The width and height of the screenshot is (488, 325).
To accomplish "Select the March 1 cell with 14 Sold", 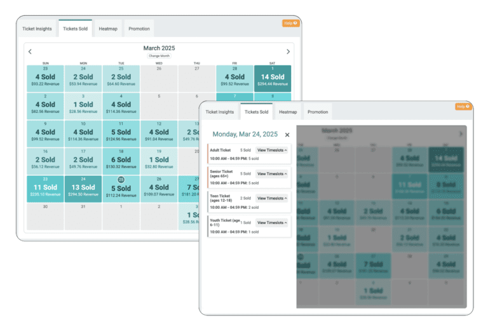I will coord(273,79).
